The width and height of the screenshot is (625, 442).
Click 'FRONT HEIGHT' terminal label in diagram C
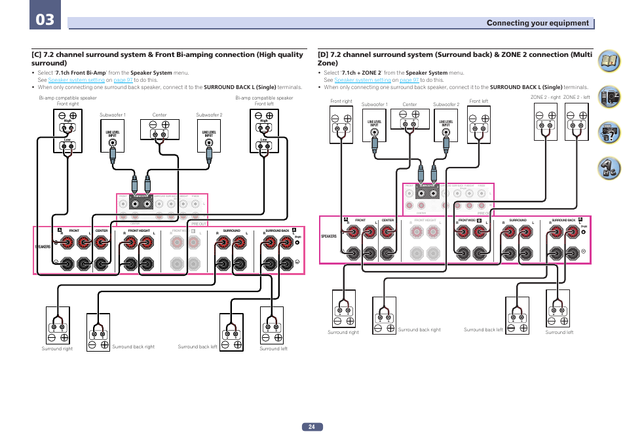click(x=139, y=230)
